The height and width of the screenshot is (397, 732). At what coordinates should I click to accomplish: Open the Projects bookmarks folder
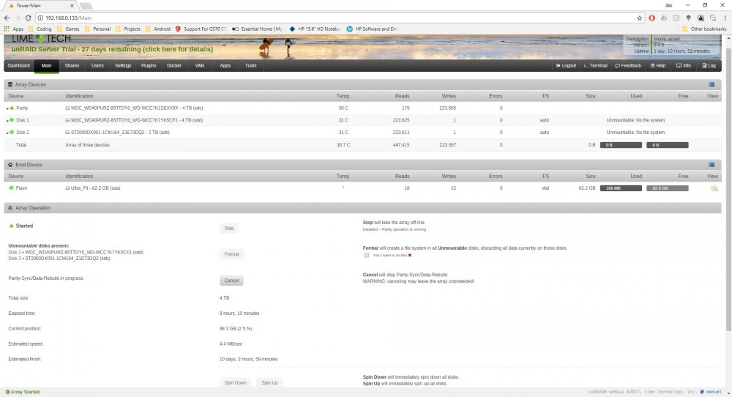coord(128,29)
